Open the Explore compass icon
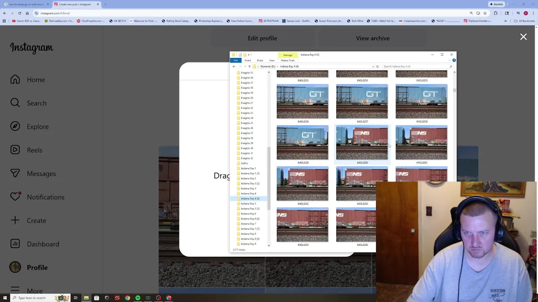 click(x=15, y=127)
